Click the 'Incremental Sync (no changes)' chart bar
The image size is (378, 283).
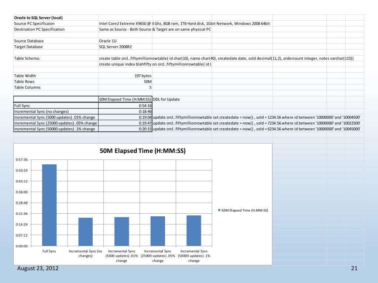coord(86,232)
